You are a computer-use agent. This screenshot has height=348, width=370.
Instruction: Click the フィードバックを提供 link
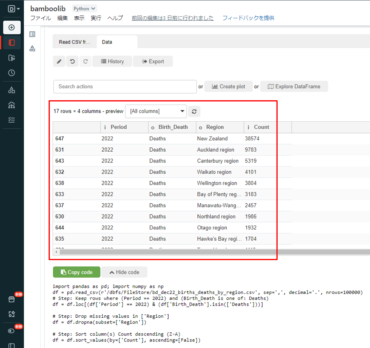pyautogui.click(x=248, y=18)
